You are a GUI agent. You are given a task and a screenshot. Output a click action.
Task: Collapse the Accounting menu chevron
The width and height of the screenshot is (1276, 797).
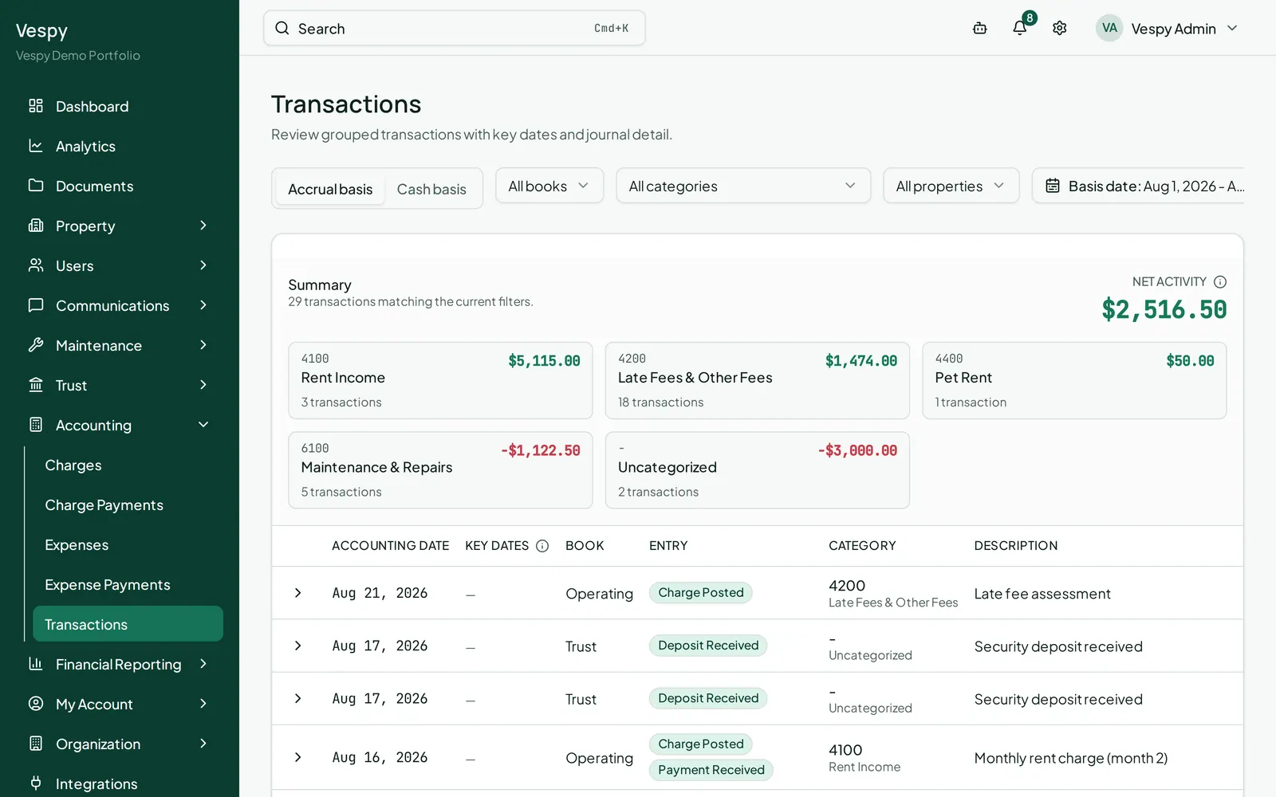click(x=203, y=425)
